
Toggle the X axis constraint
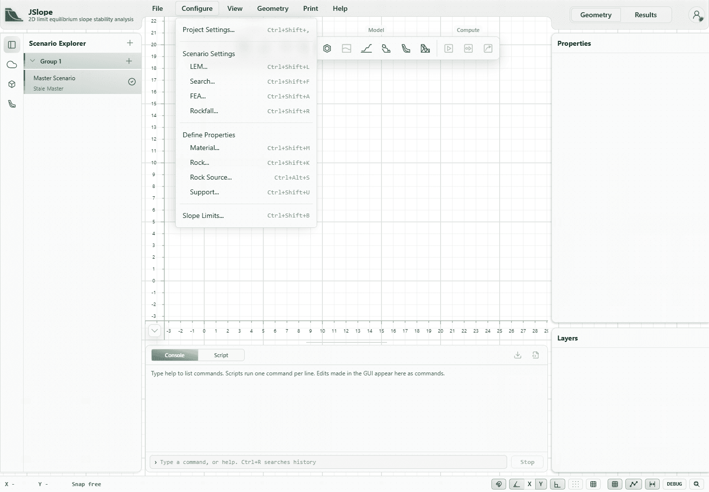click(530, 484)
